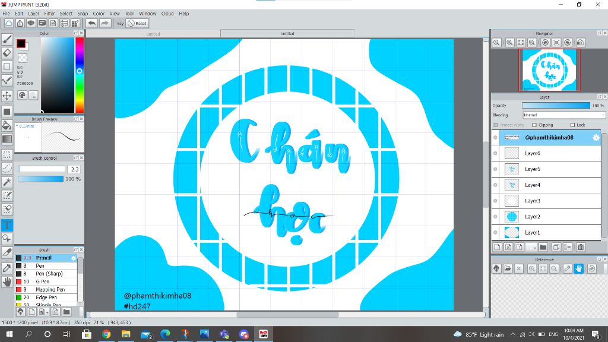The image size is (608, 342).
Task: Select the Dot/polyline pen tool
Action: (x=7, y=80)
